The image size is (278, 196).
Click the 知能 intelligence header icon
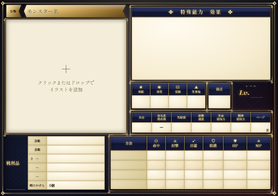point(141,87)
